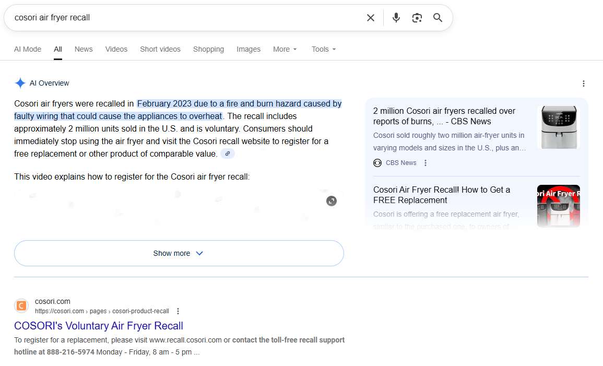The image size is (603, 366).
Task: Click the AI Overview sparkle icon
Action: (x=20, y=83)
